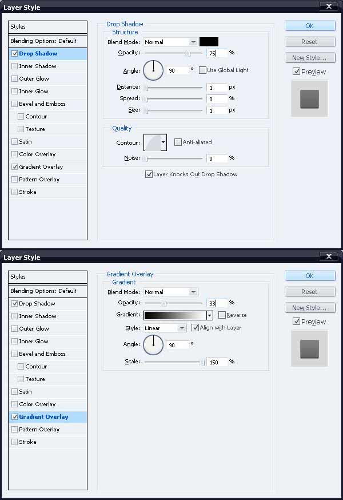
Task: Click New Style in the Gradient Overlay dialog
Action: [x=309, y=308]
